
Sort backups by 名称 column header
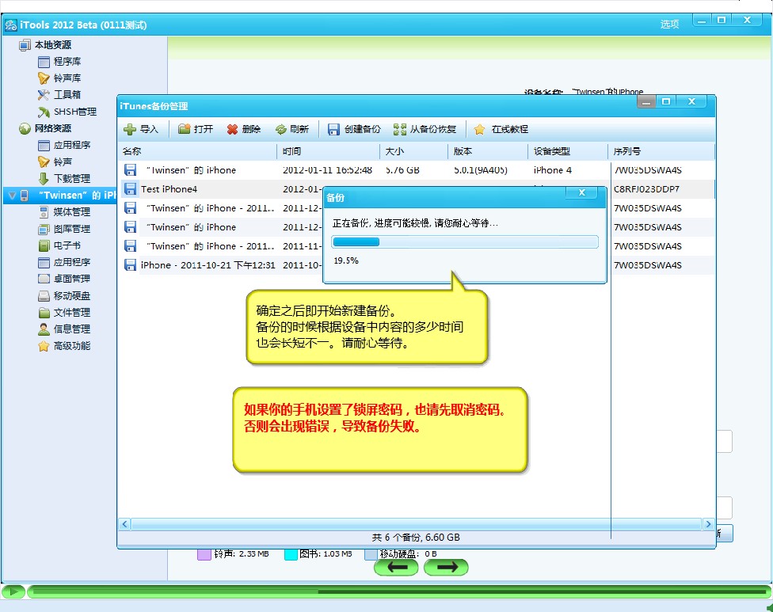pos(196,151)
